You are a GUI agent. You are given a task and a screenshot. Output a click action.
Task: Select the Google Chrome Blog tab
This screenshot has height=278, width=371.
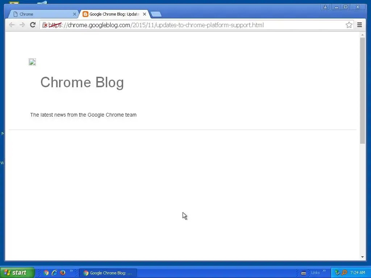click(x=114, y=14)
